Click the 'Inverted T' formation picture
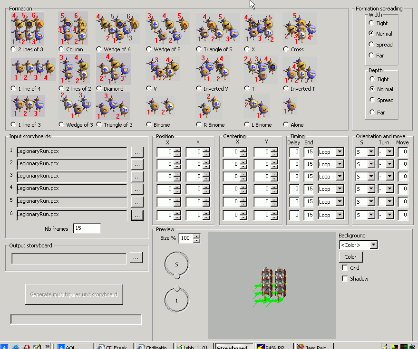Screen dimensions: 418x349 (300, 70)
